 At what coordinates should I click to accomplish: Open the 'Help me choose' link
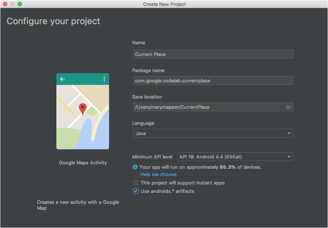coord(159,175)
